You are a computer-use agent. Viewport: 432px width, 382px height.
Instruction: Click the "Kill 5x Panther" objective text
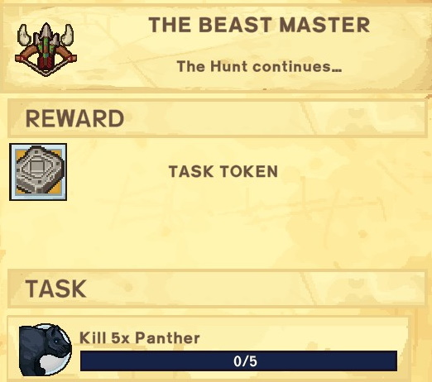(140, 337)
